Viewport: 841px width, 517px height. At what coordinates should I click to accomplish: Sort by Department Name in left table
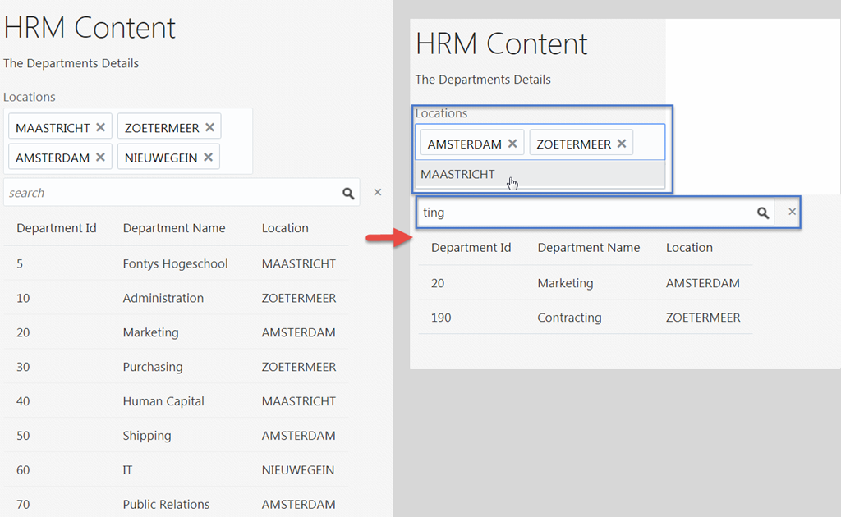pos(174,228)
